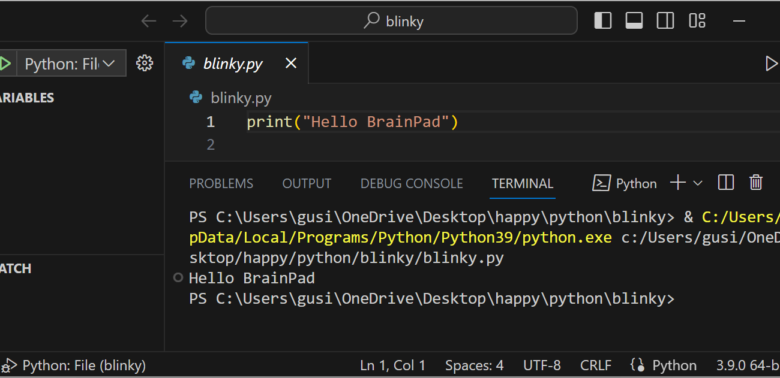Viewport: 780px width, 378px height.
Task: Click the Customize Layout icon
Action: tap(697, 21)
